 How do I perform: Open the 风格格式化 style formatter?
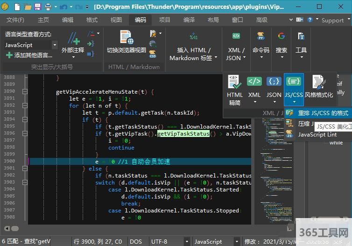(x=319, y=87)
